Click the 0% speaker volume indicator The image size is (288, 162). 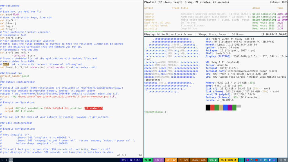pyautogui.click(x=224, y=160)
